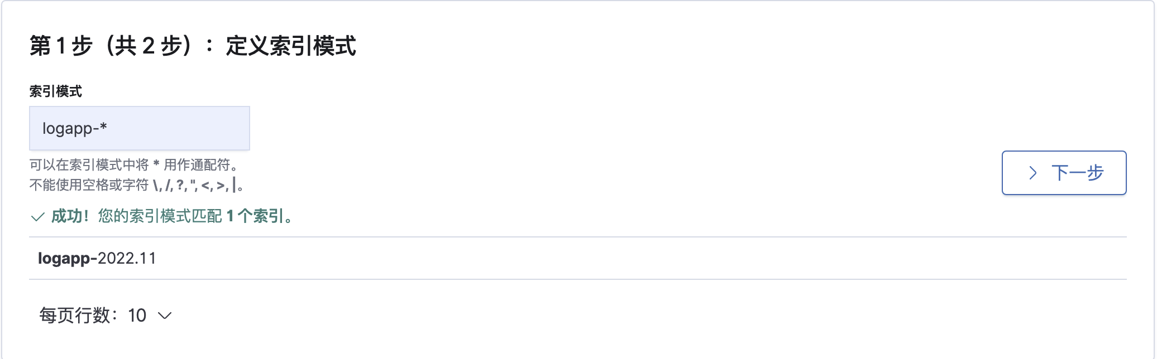Click the 2022.11 suffix of the matched index
Screen dimensions: 1157x359
[127, 258]
